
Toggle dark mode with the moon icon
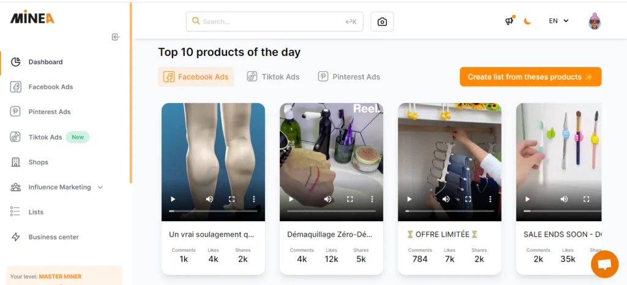[527, 21]
